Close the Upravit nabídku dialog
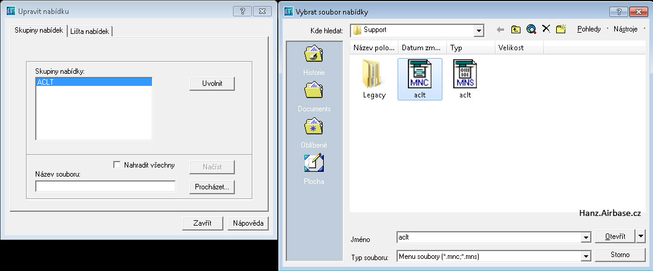 tap(262, 11)
